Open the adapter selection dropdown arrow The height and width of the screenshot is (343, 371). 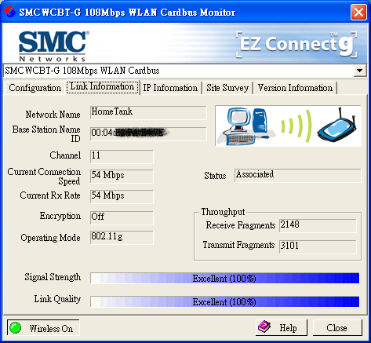coord(360,71)
